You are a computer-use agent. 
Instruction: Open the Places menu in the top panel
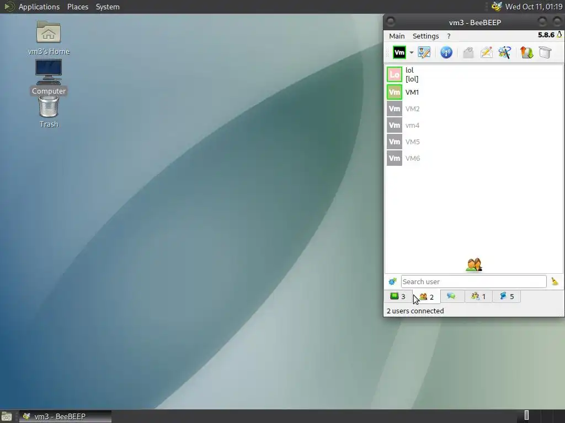pos(77,7)
